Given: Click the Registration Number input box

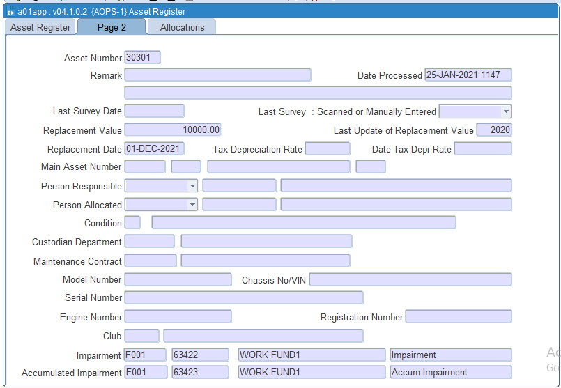Looking at the screenshot, I should click(x=458, y=317).
